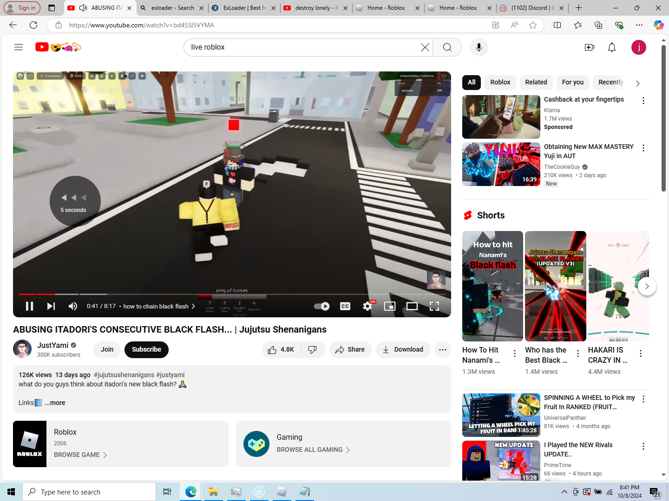Open a new browser tab

click(x=578, y=8)
